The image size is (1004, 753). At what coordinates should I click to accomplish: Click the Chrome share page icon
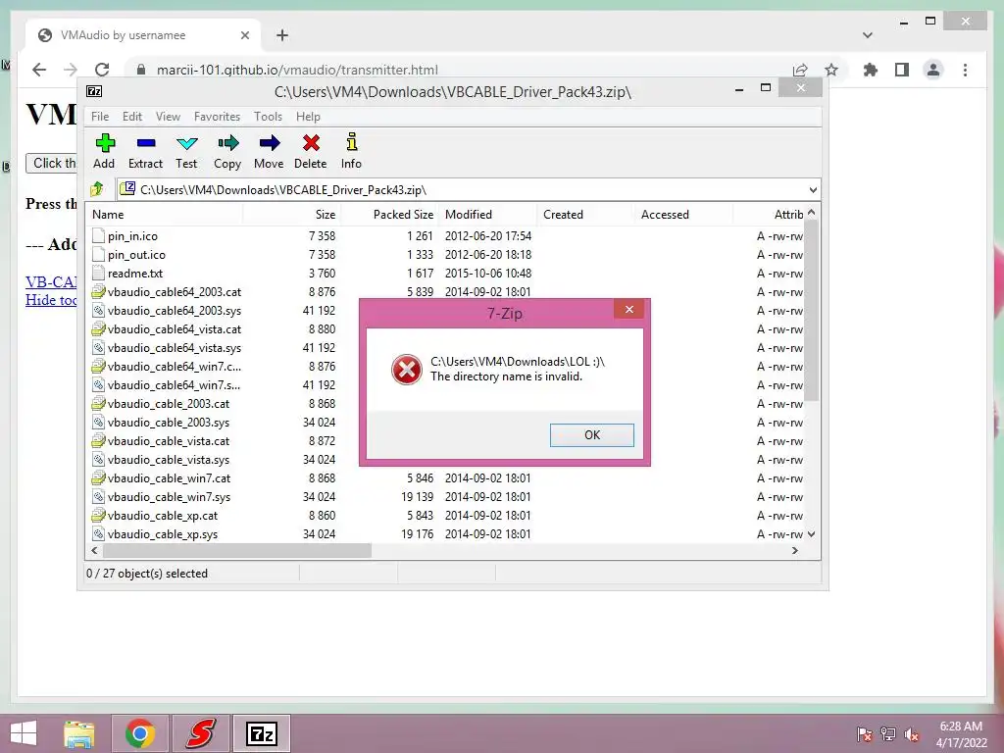coord(800,70)
